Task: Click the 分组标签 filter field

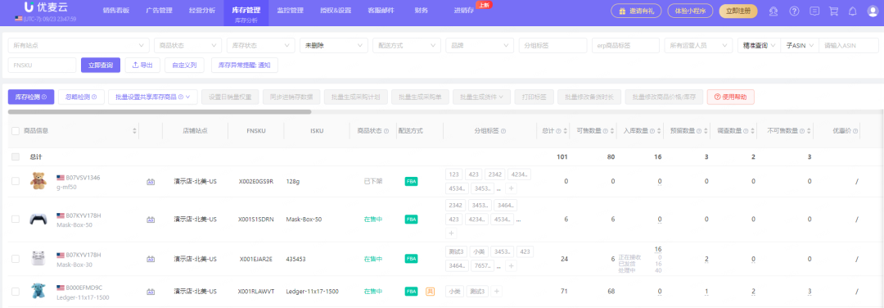Action: pyautogui.click(x=552, y=45)
